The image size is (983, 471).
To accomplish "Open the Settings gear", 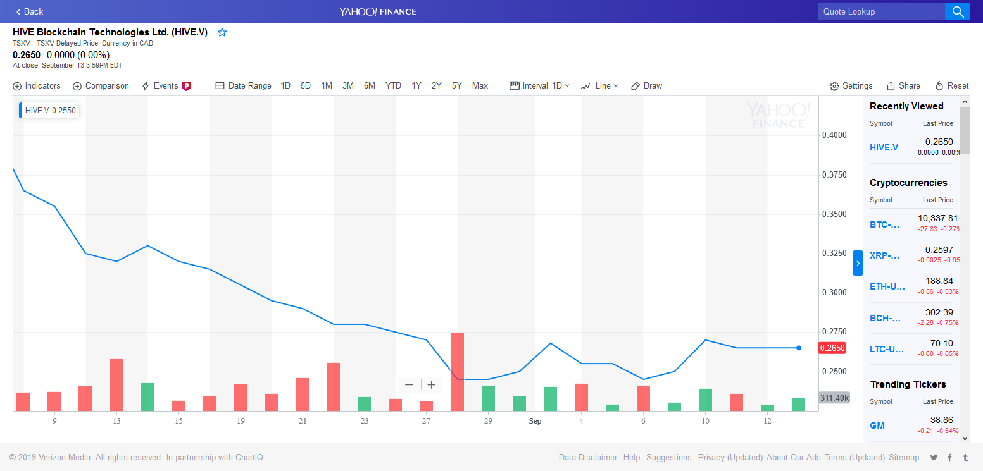I will pos(851,86).
